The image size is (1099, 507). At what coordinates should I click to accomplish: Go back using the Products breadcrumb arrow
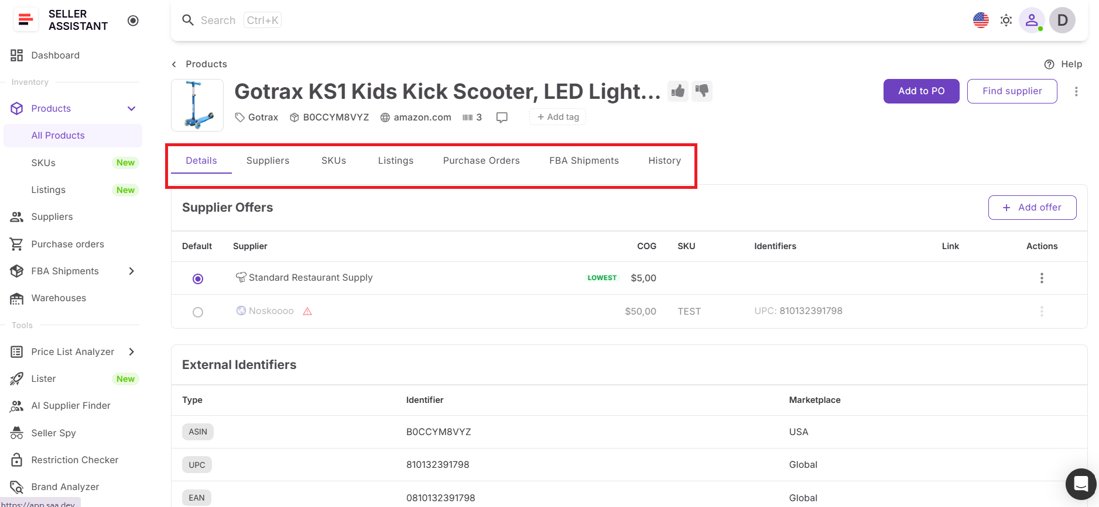click(x=174, y=64)
